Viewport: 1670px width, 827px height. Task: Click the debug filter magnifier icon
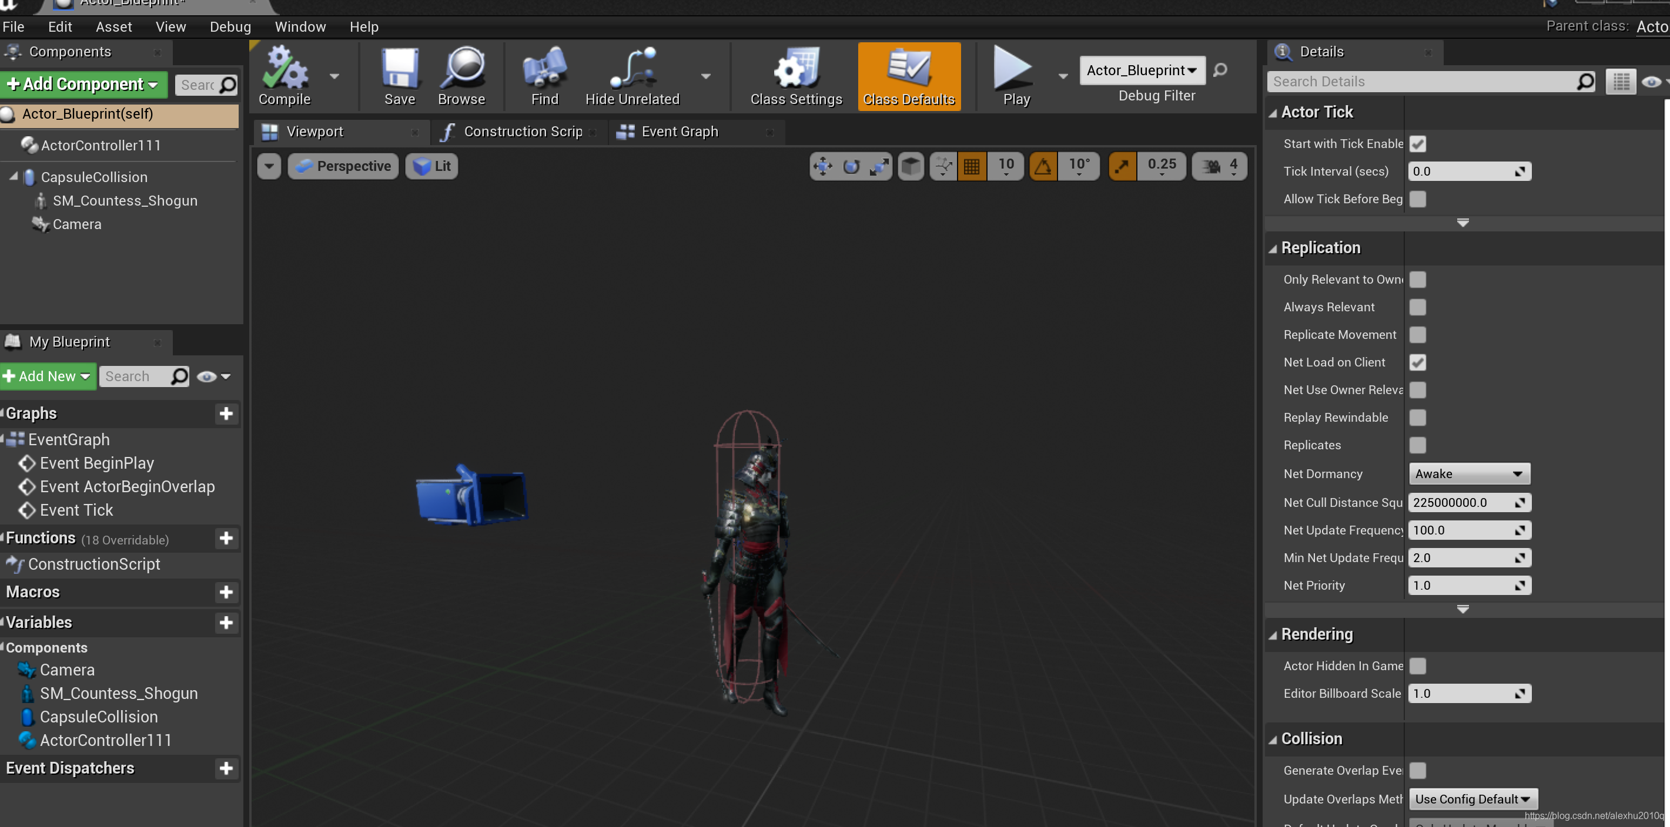[x=1220, y=70]
